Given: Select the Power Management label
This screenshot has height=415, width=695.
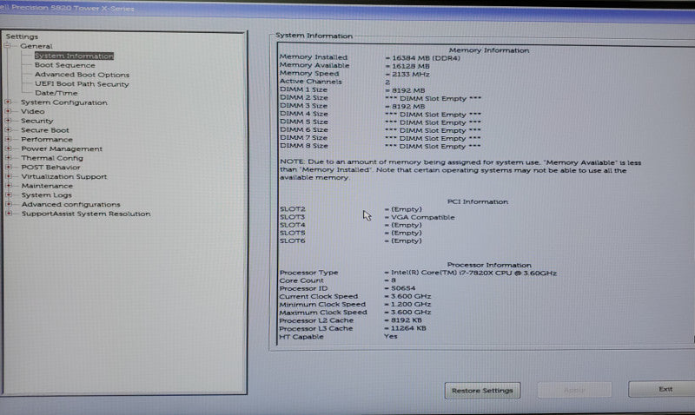Looking at the screenshot, I should pyautogui.click(x=62, y=148).
